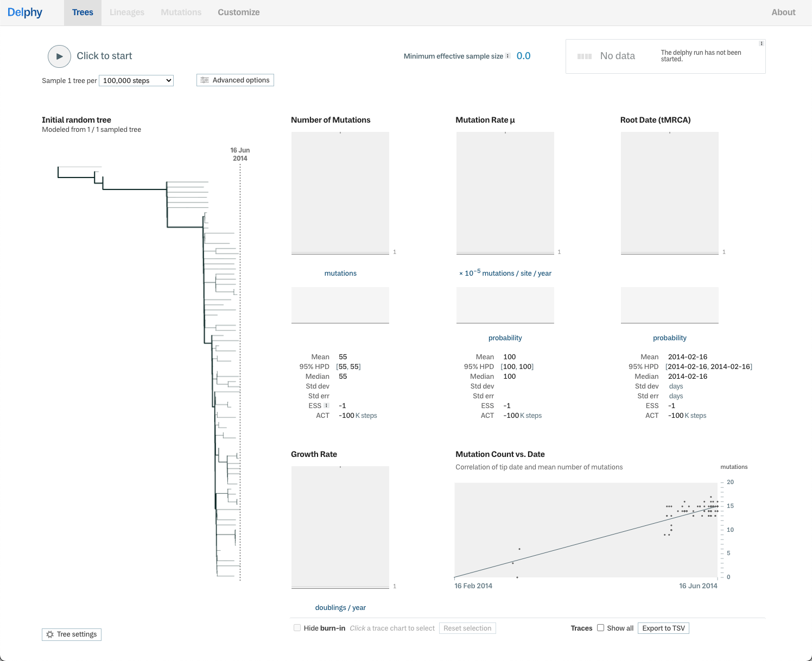
Task: Open the Lineages tab
Action: click(127, 12)
